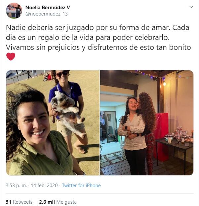The height and width of the screenshot is (206, 199).
Task: Click the tweet line starting Vivamos sin prejuicios
Action: pos(99,48)
